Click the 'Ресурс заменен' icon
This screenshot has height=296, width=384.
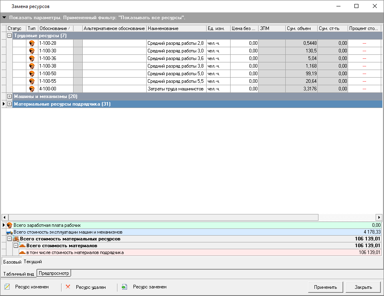click(x=125, y=287)
